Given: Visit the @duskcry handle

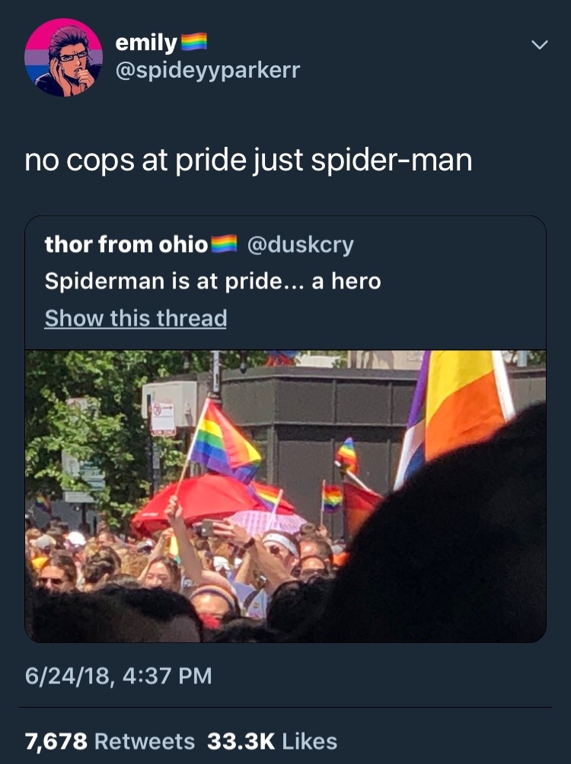Looking at the screenshot, I should click(x=301, y=245).
